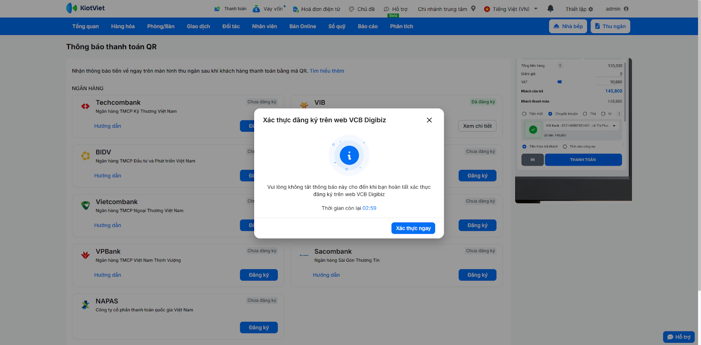Viewport: 701px width, 345px height.
Task: Toggle the VAT switch in the preview
Action: point(560,82)
